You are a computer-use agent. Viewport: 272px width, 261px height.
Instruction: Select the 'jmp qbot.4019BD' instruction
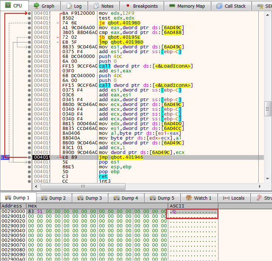(x=121, y=42)
